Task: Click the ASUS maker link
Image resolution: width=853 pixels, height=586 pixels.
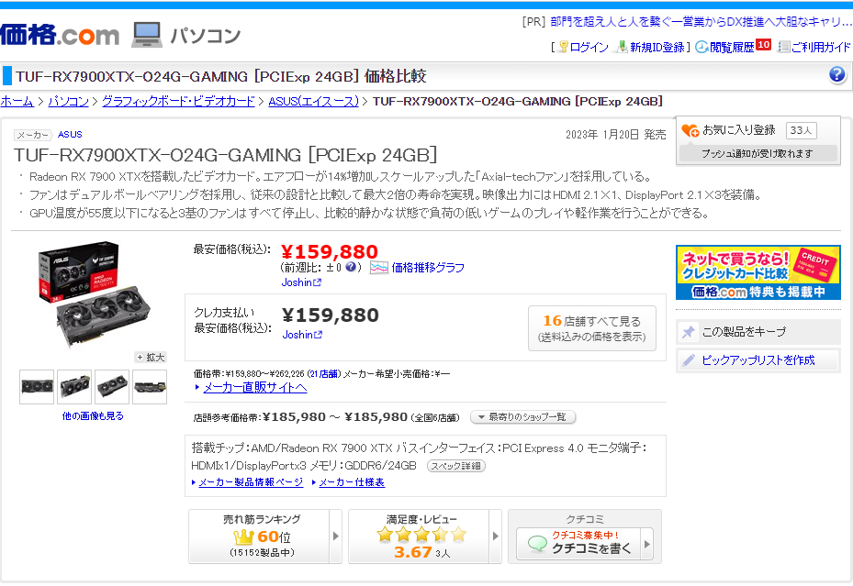Action: pyautogui.click(x=70, y=134)
